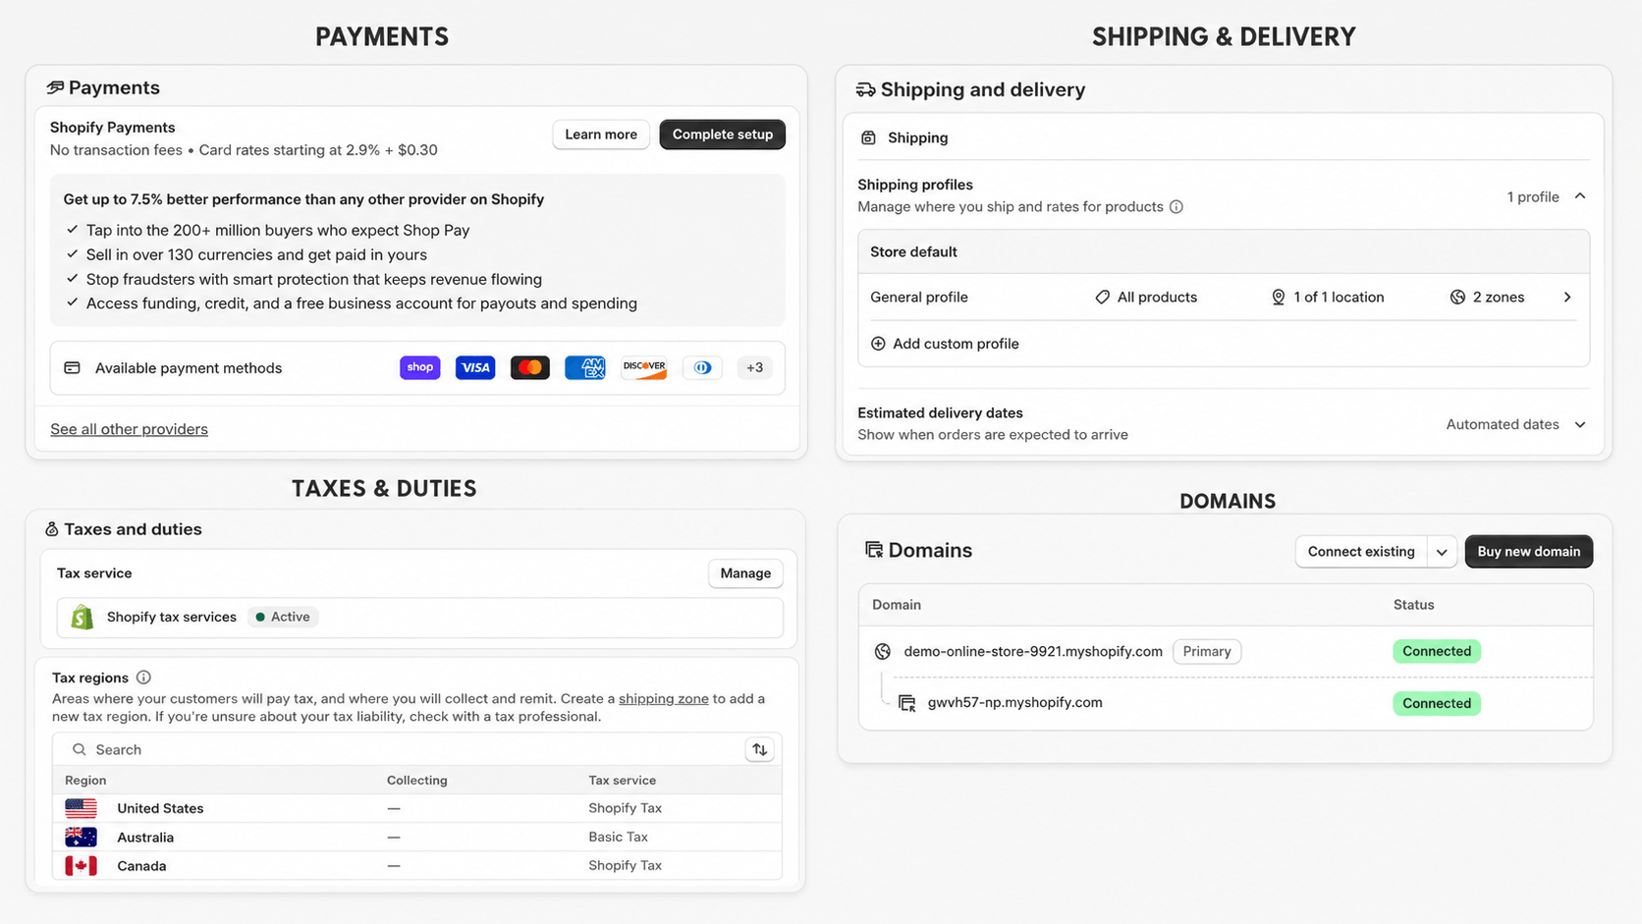
Task: Click the globe icon beside 2 zones
Action: (x=1457, y=297)
